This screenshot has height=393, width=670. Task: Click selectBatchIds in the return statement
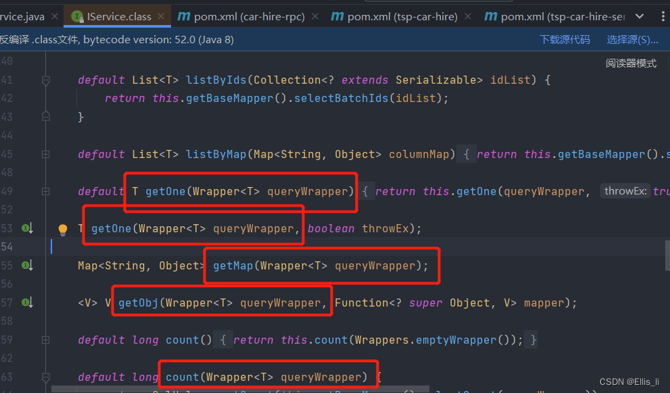point(341,98)
